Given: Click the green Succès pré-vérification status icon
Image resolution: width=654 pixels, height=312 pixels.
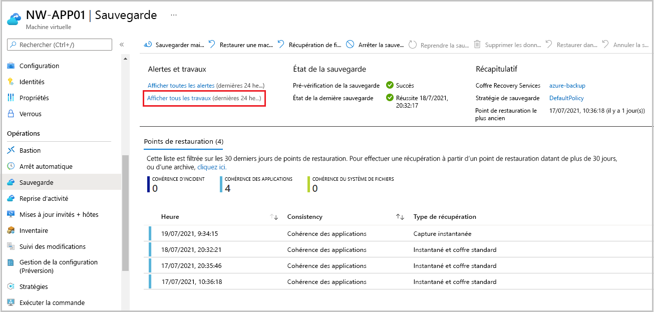Looking at the screenshot, I should (390, 85).
